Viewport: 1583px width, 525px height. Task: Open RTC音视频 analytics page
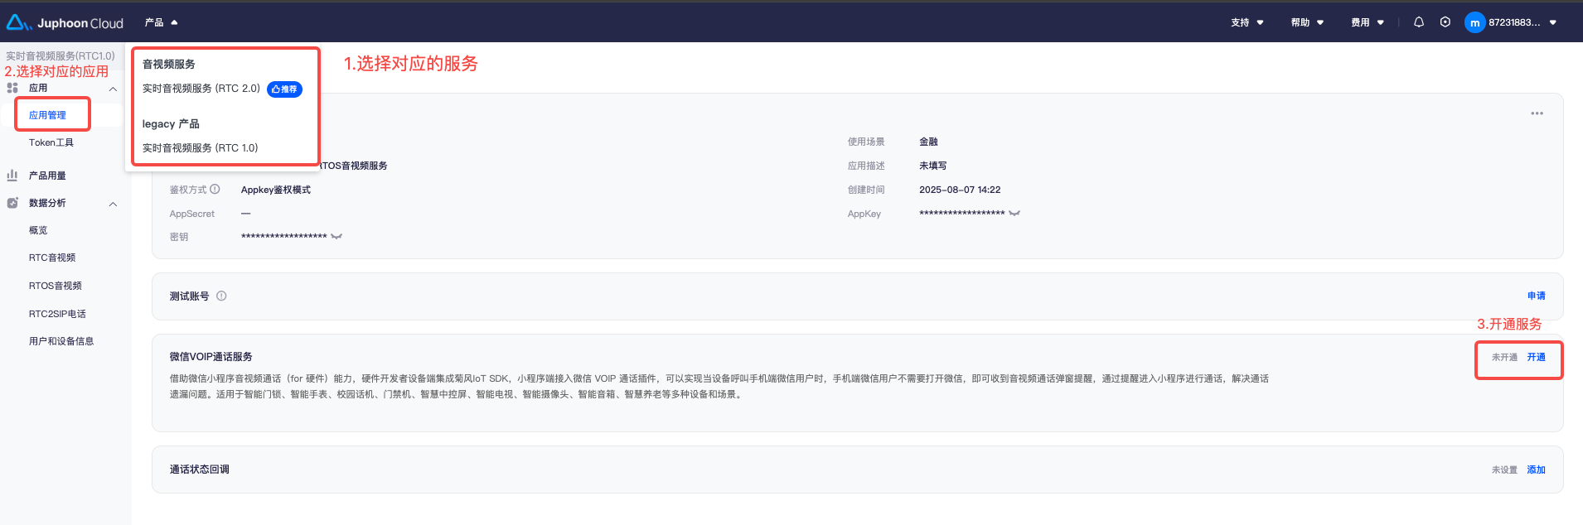click(52, 258)
